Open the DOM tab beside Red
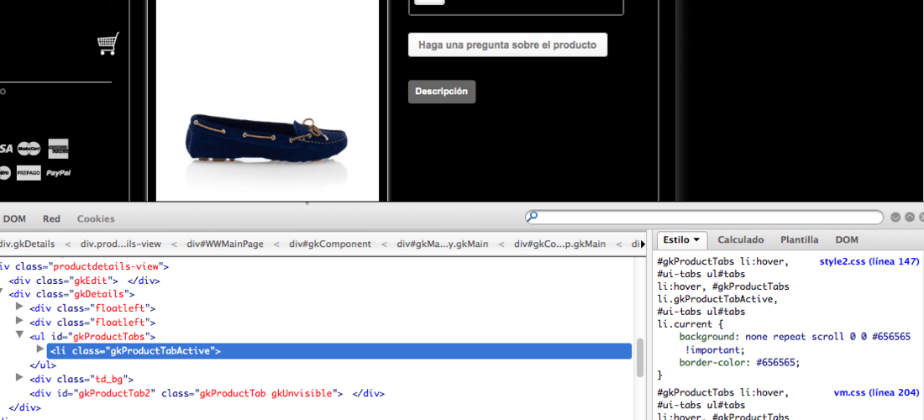Viewport: 924px width, 420px height. 14,218
